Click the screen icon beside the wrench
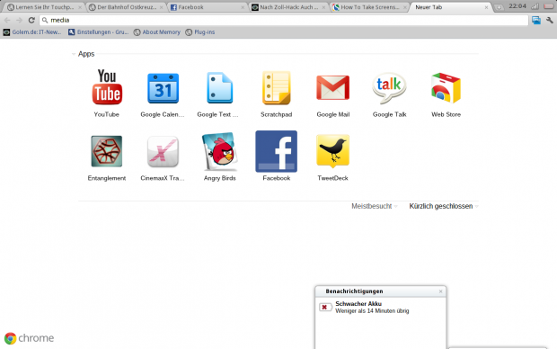557x349 pixels. pyautogui.click(x=536, y=21)
